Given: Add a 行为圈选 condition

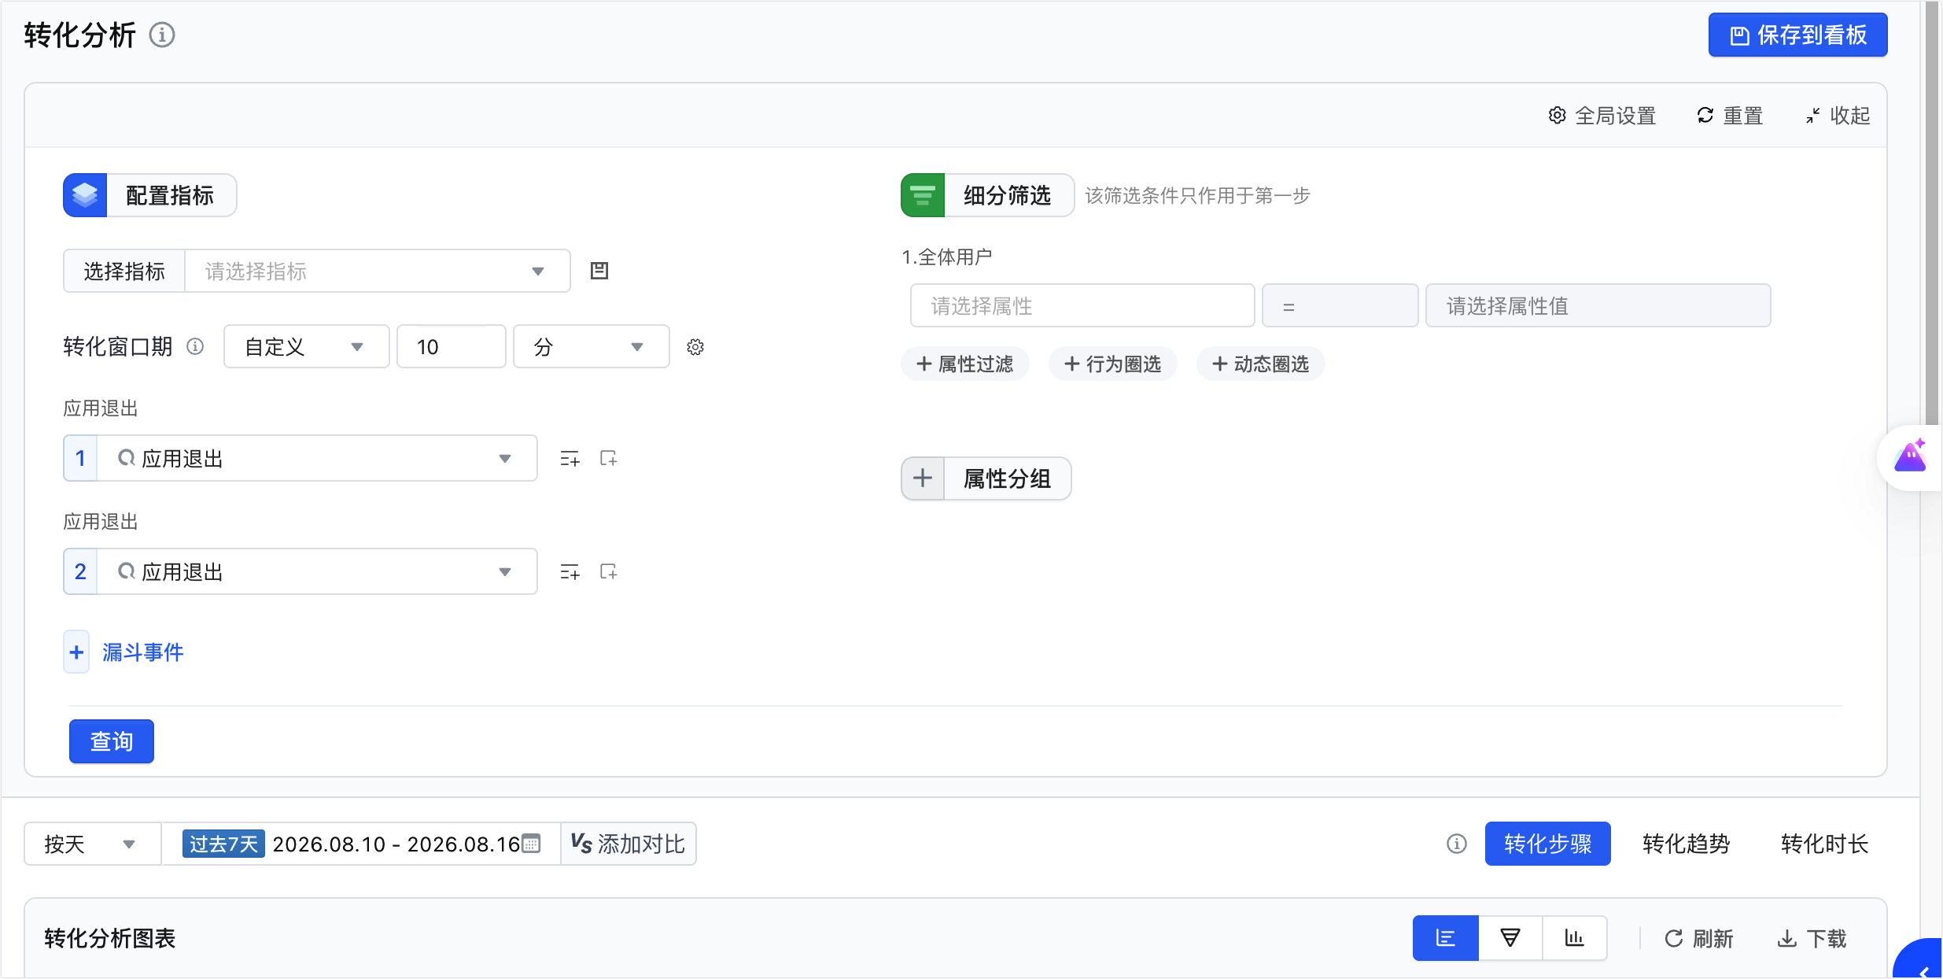Looking at the screenshot, I should point(1113,364).
